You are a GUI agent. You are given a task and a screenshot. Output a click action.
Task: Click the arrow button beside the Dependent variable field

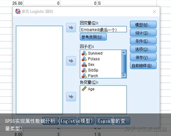[71, 28]
